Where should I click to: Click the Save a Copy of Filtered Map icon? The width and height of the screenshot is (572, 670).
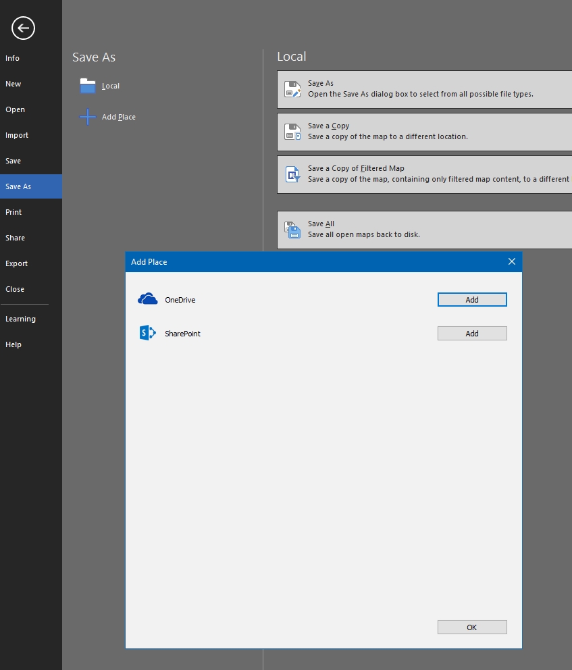tap(292, 174)
